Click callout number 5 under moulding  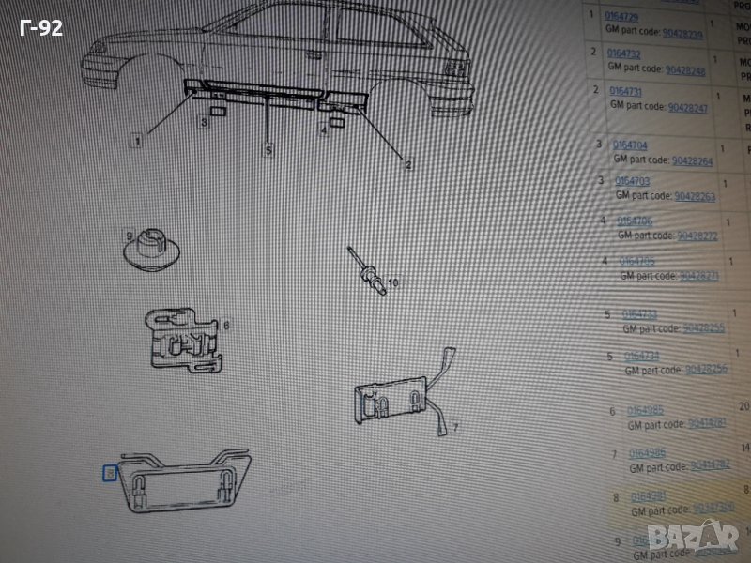coord(268,149)
